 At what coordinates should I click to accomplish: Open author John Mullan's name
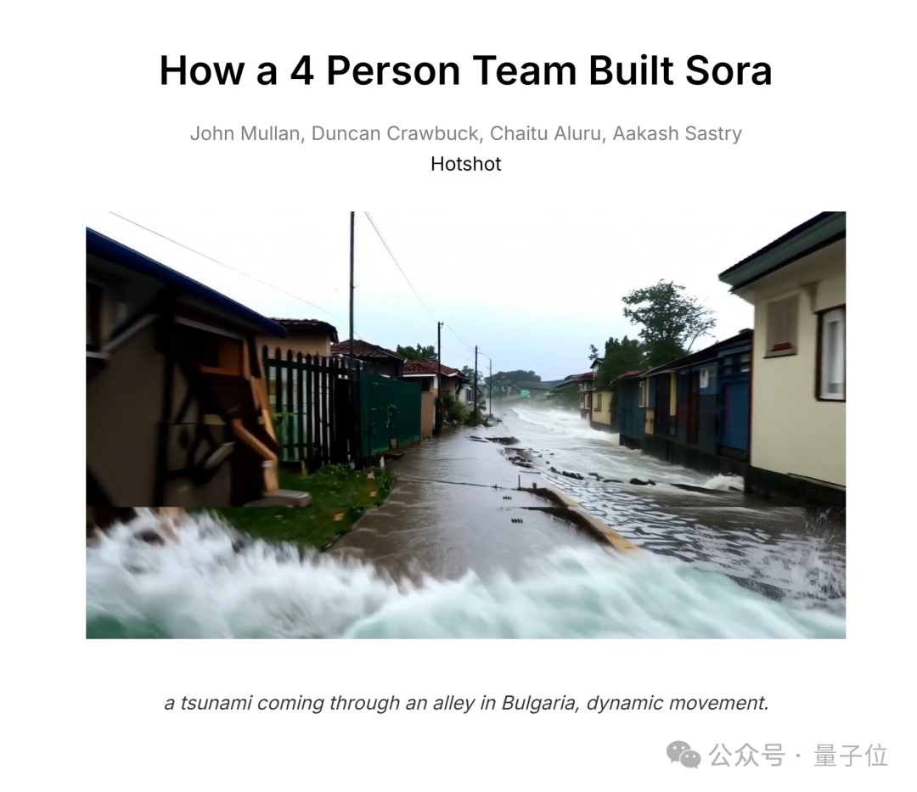click(x=245, y=133)
